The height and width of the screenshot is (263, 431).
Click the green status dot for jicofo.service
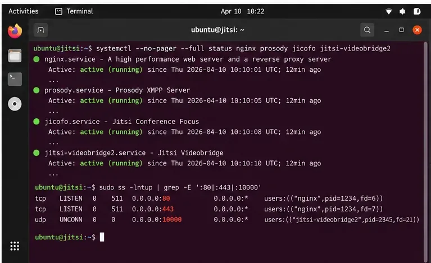click(37, 122)
